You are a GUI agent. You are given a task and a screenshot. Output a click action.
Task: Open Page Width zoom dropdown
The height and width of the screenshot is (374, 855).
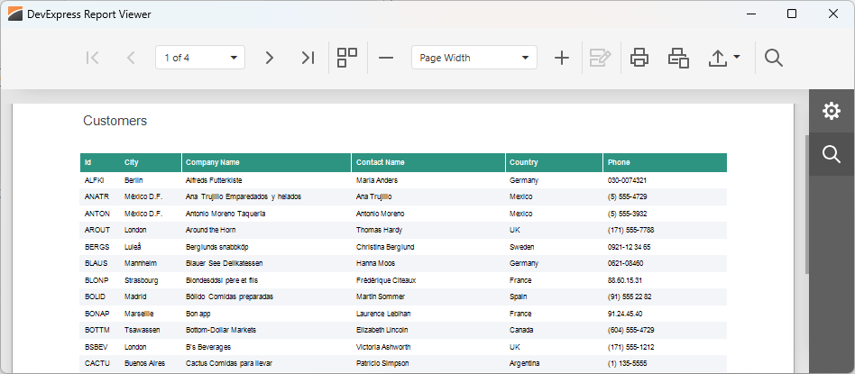[x=474, y=58]
